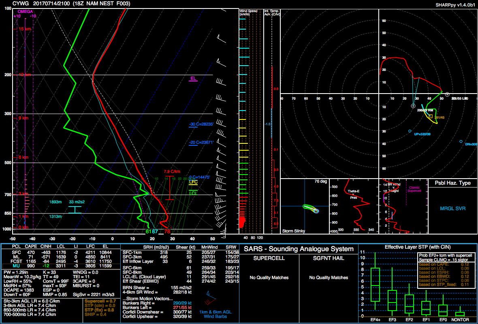Click the SHARPpy v1.4.0b1 version label

pyautogui.click(x=456, y=4)
